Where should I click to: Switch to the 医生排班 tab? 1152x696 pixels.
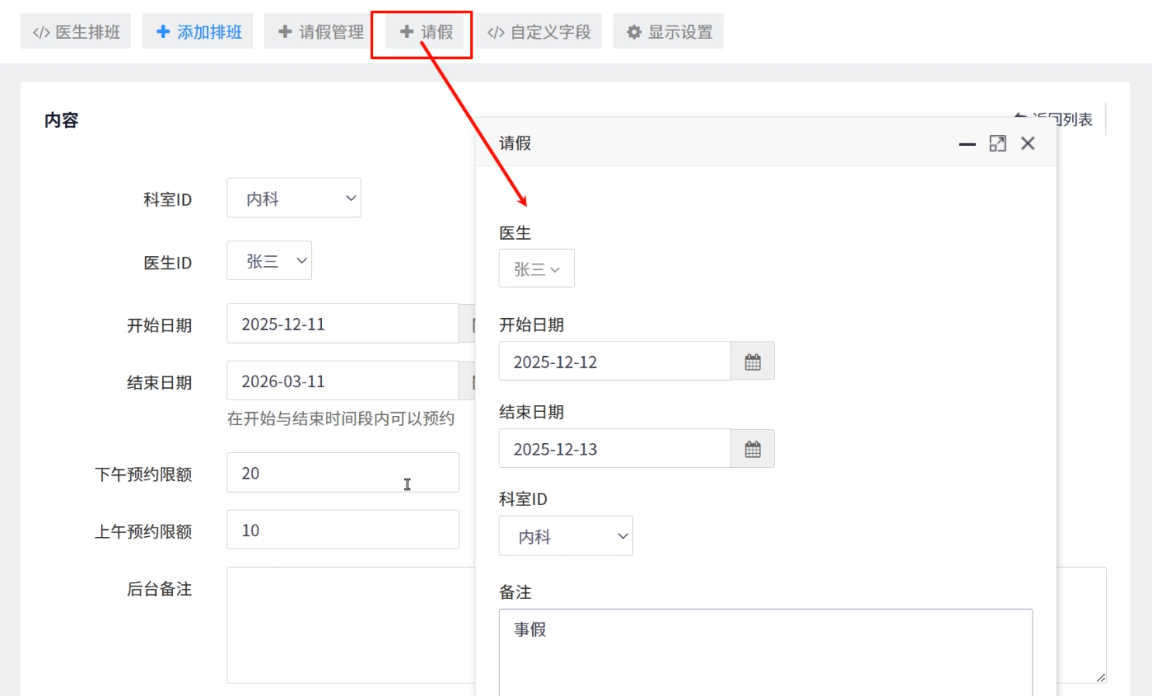(x=76, y=32)
